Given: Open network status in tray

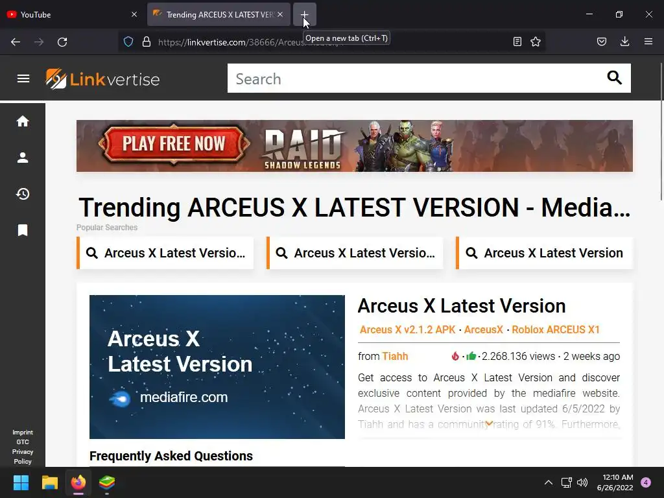Looking at the screenshot, I should (566, 482).
